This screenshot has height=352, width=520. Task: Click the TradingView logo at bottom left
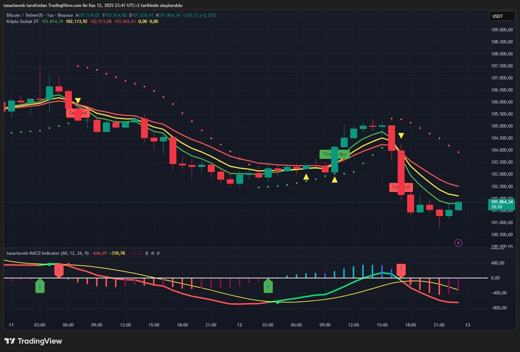point(33,341)
